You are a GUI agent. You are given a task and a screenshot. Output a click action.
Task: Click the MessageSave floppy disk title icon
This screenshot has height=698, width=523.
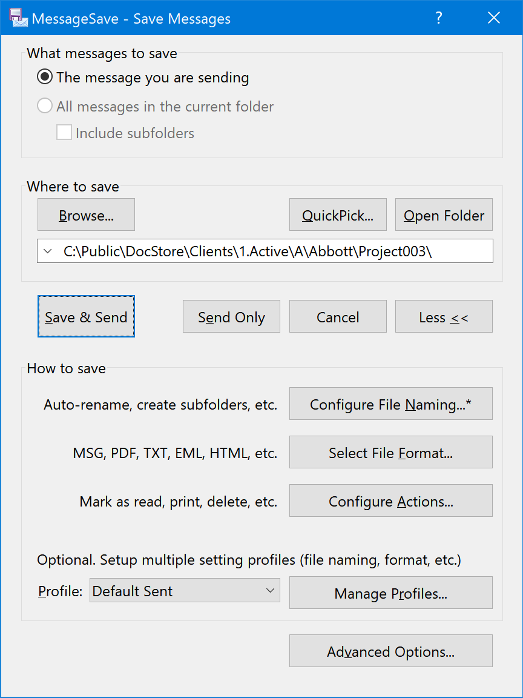(19, 19)
